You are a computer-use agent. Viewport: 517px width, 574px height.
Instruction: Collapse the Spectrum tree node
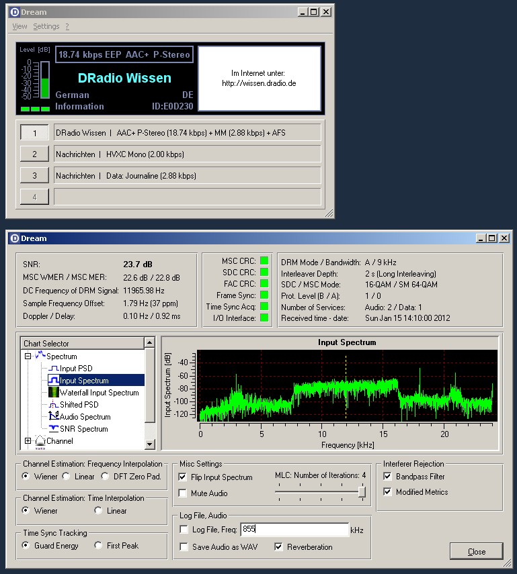click(x=28, y=356)
